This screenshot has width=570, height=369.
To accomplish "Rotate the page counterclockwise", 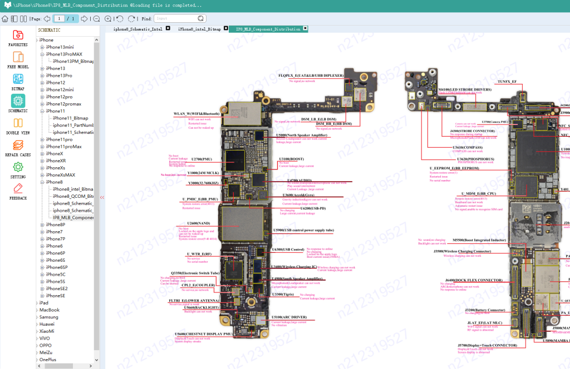I will click(x=120, y=18).
